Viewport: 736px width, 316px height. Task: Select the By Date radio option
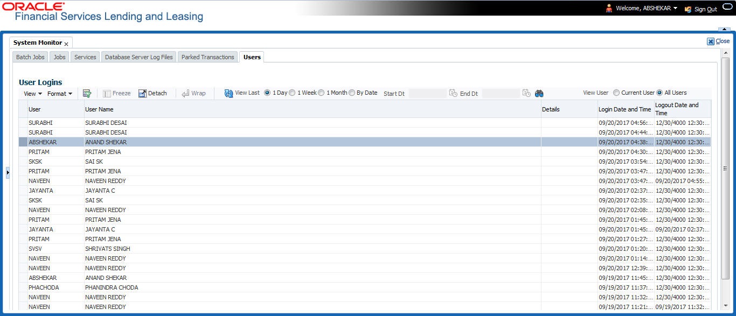pyautogui.click(x=352, y=93)
